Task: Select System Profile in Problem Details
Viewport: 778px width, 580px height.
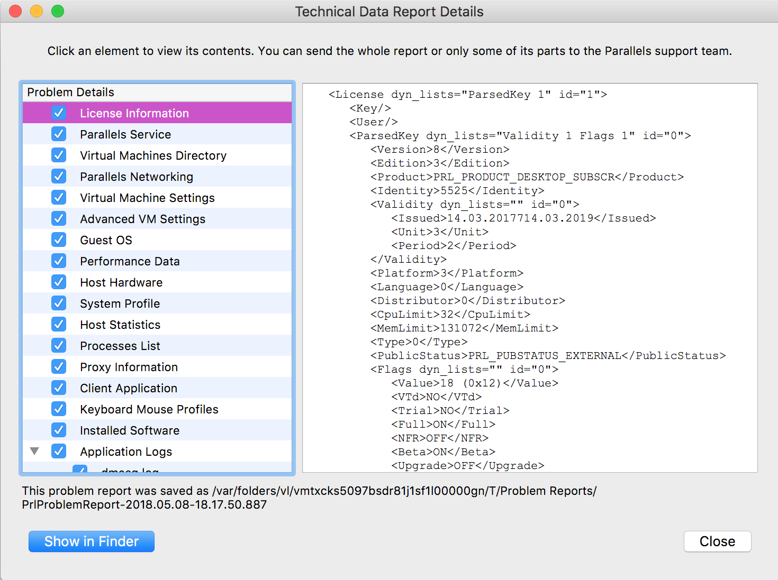Action: point(120,303)
